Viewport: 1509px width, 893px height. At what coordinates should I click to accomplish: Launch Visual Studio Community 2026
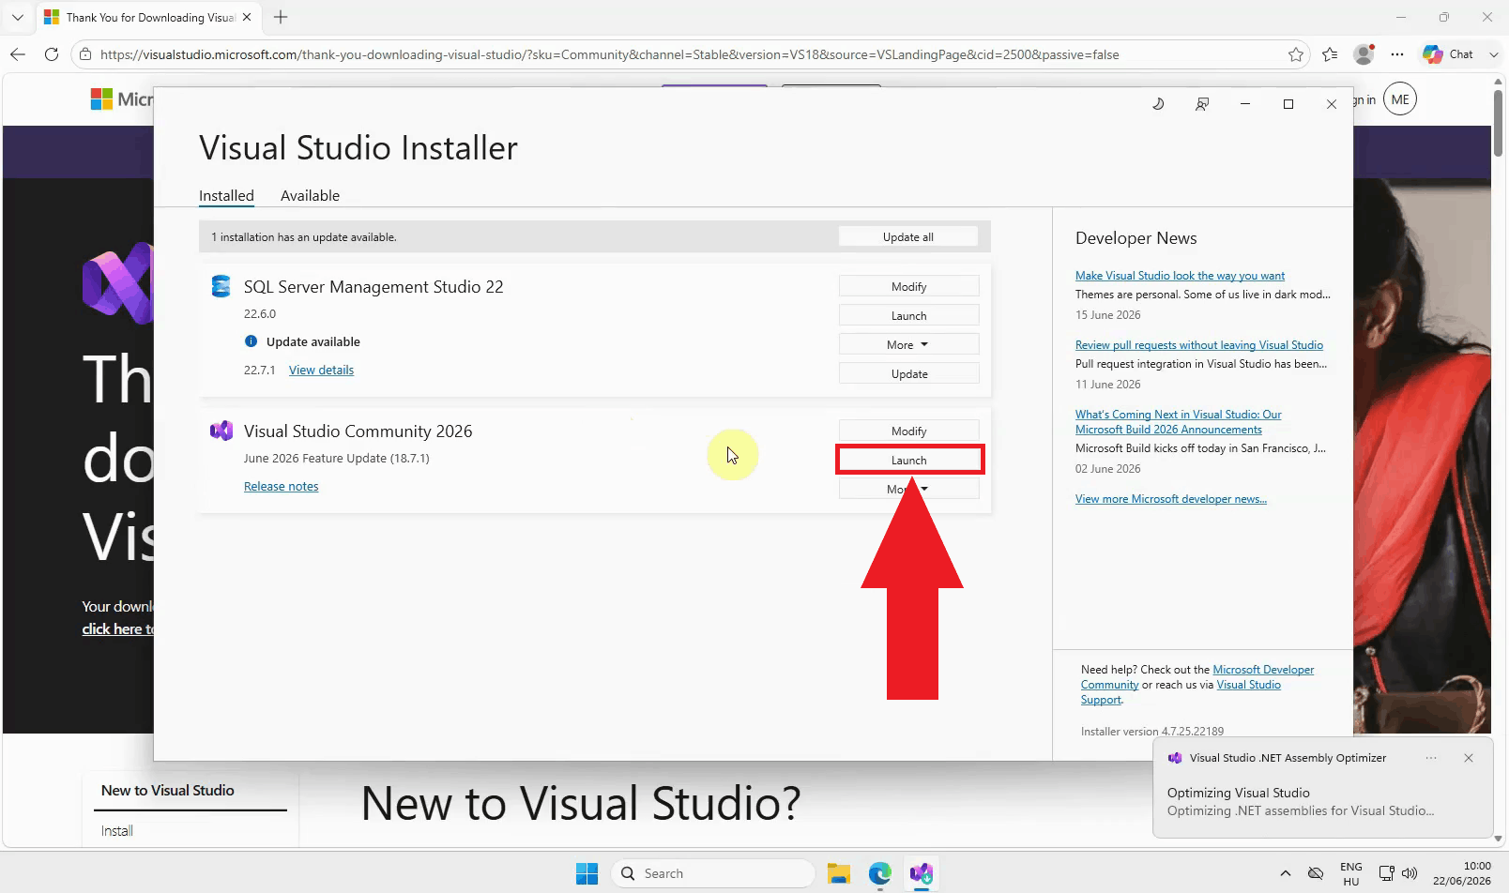[x=908, y=460]
